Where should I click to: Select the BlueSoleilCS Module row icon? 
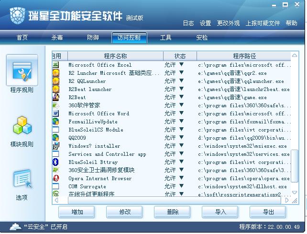55,130
